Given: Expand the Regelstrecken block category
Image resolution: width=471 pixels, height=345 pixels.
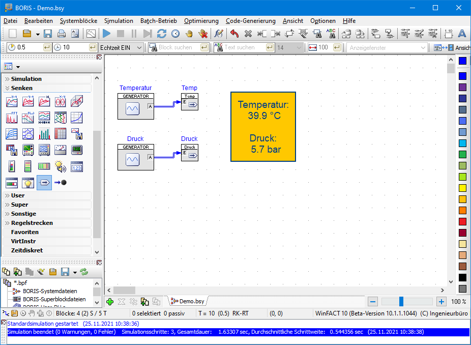Looking at the screenshot, I should tap(47, 223).
